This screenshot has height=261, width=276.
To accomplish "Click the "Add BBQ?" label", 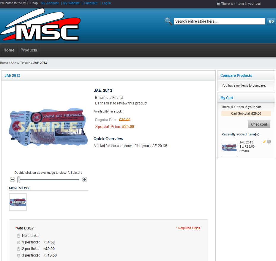I will pos(24,228).
